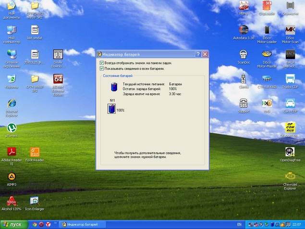Click the MtPro desktop icon
305x229 pixels.
[244, 6]
